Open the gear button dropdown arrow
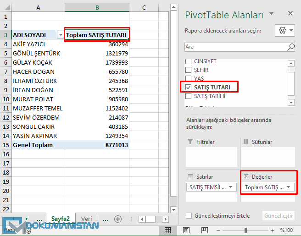This screenshot has width=301, height=236. tap(291, 30)
